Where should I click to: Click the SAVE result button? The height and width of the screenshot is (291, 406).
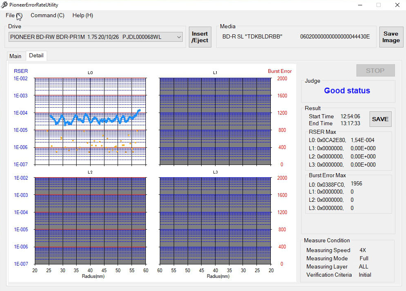point(380,119)
